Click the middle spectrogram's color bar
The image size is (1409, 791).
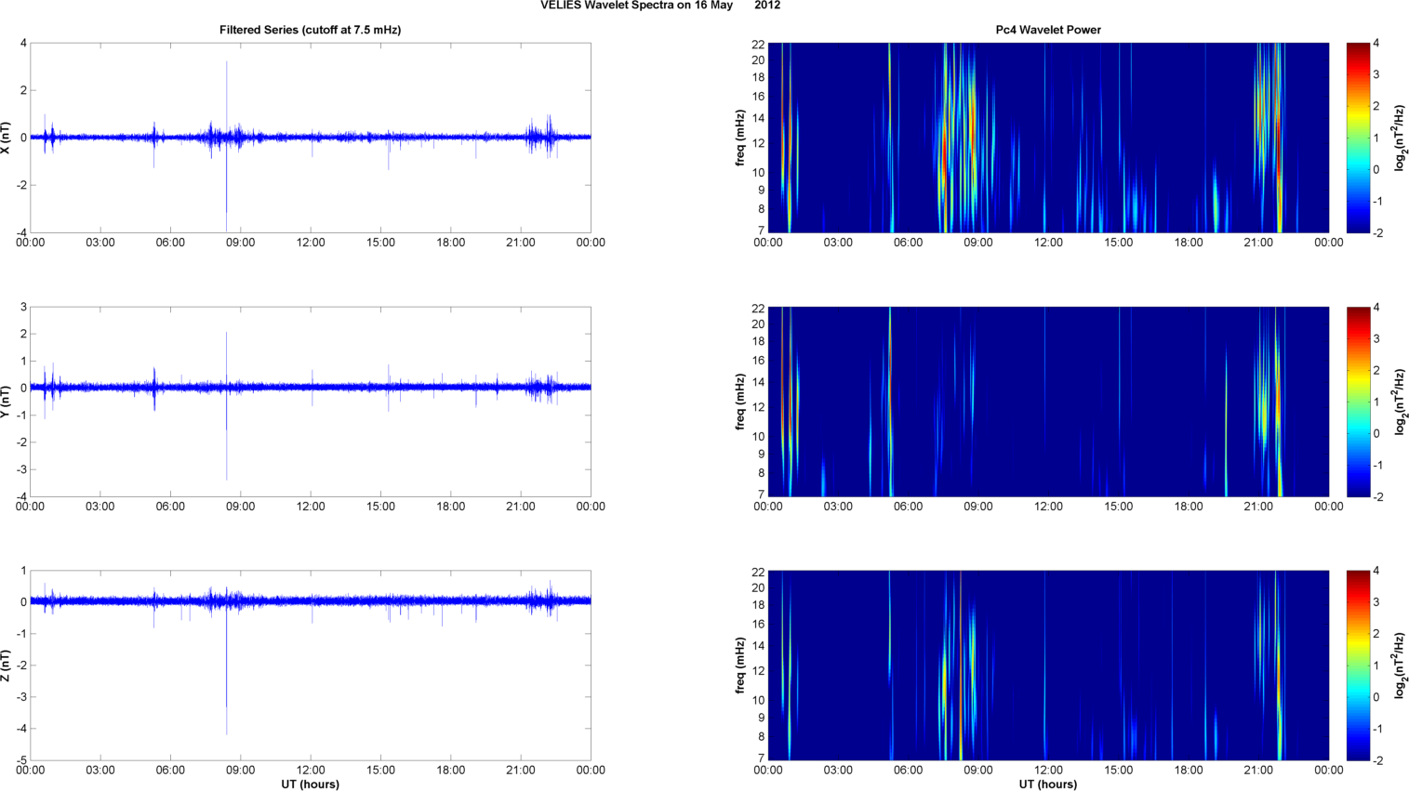pos(1358,402)
